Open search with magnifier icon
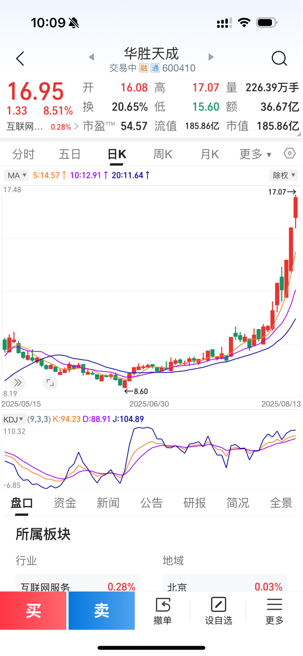 point(279,58)
